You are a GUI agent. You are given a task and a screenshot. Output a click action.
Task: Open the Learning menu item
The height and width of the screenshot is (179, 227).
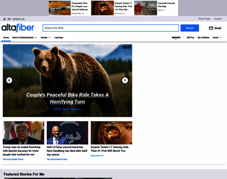click(59, 38)
